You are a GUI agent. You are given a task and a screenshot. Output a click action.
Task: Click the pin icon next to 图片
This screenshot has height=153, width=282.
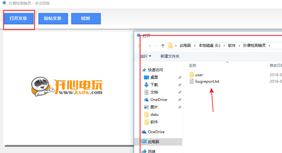pos(180,107)
